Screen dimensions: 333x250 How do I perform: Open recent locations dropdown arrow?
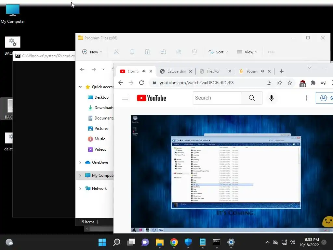point(103,69)
